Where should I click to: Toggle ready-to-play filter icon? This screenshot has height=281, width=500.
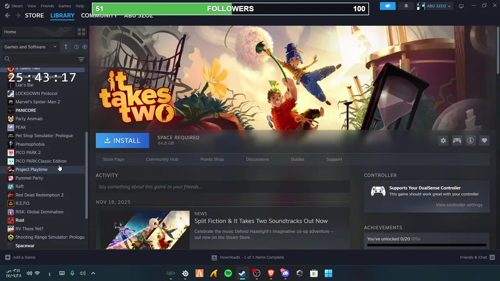click(x=84, y=47)
